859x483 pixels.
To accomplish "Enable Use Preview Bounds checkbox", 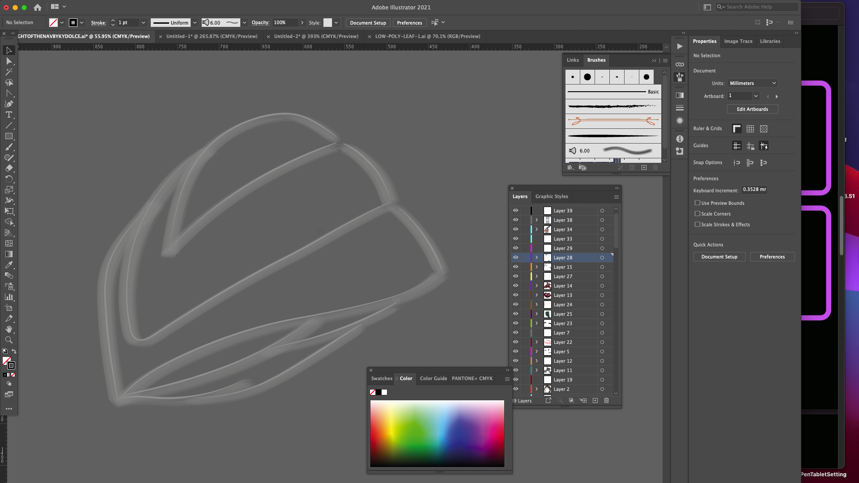I will click(697, 203).
